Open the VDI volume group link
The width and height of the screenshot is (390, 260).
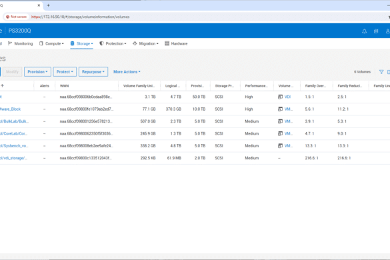pos(287,97)
